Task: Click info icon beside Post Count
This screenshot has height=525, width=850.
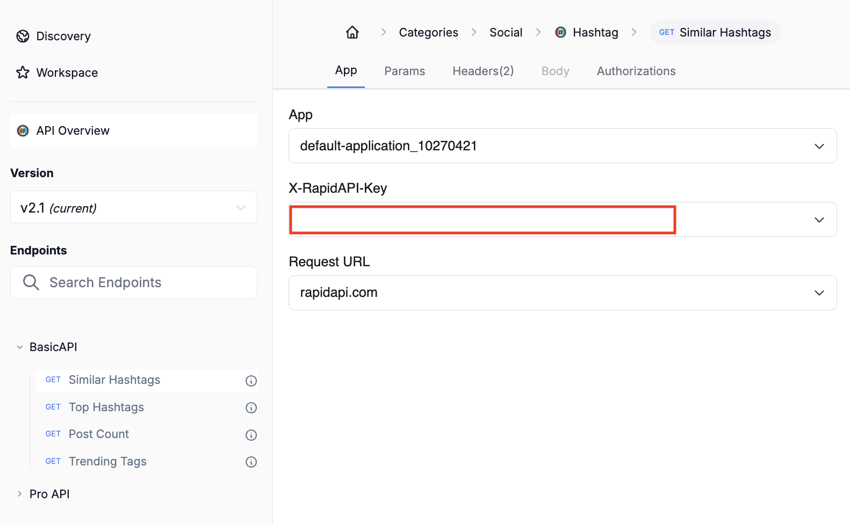Action: (251, 435)
